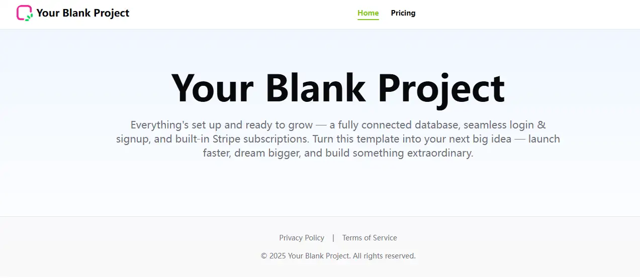The width and height of the screenshot is (640, 278).
Task: Open the Terms of Service link
Action: tap(370, 238)
